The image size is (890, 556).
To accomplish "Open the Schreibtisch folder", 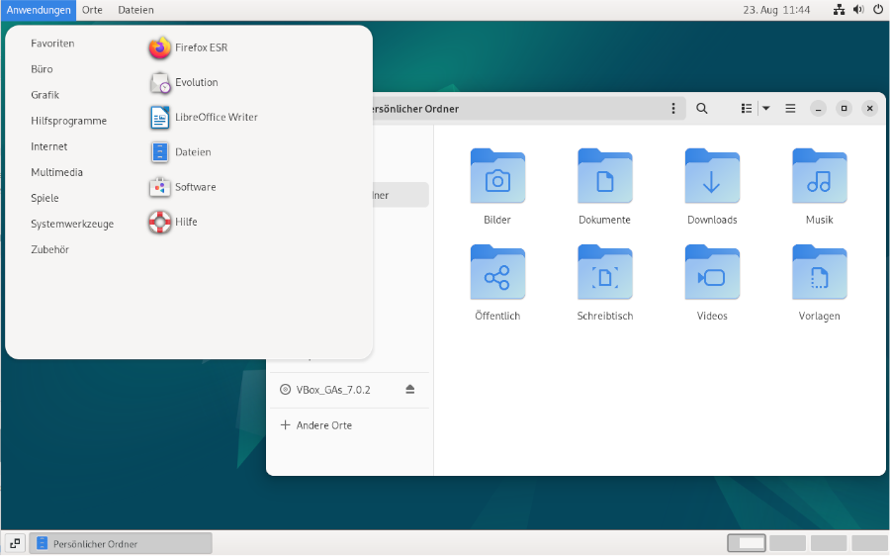I will pos(604,283).
